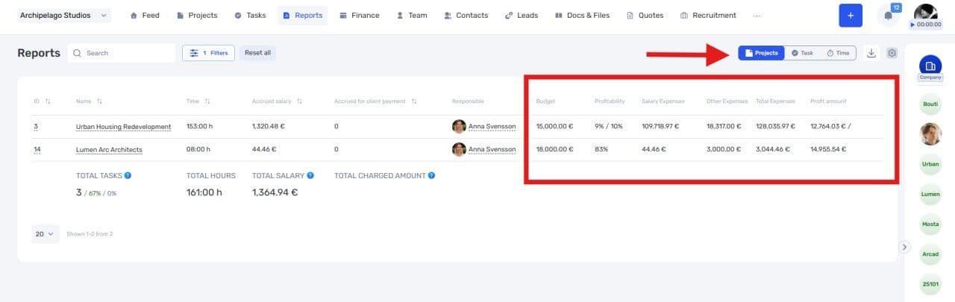Go to Feed in the top navigation
Screen dimensions: 955x302
145,15
